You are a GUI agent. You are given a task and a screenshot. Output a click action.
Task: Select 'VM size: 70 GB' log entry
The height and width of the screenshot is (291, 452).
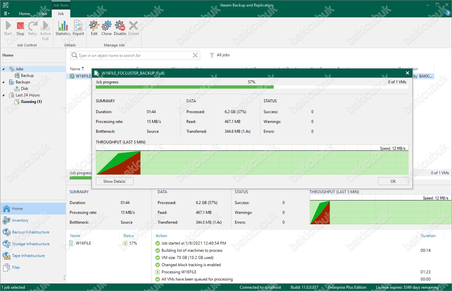coord(187,258)
